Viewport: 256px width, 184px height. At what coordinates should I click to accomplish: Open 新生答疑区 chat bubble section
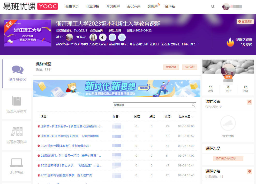pyautogui.click(x=18, y=74)
